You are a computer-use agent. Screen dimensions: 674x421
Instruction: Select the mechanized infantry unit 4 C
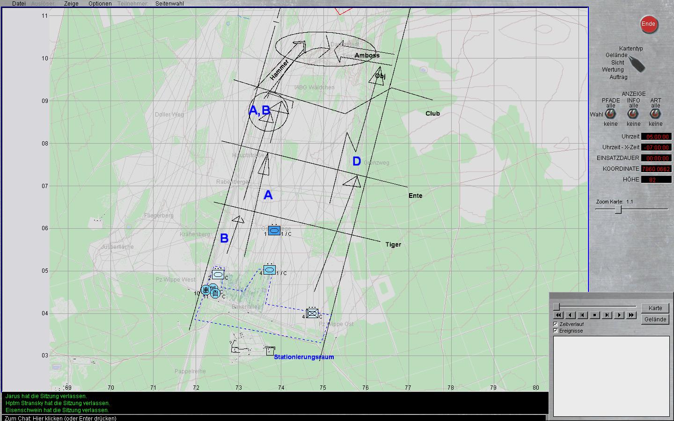(312, 313)
